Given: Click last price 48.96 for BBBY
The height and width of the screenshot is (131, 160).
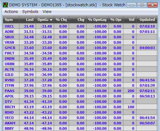Looking at the screenshot, I should coord(29,128).
